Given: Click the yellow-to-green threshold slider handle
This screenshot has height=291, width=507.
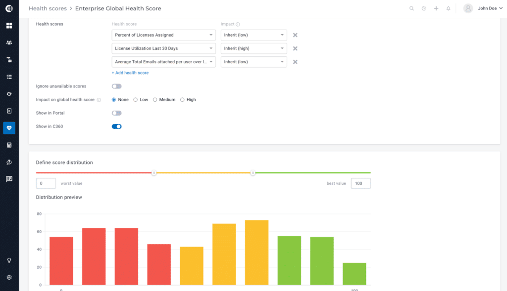Looking at the screenshot, I should click(253, 173).
